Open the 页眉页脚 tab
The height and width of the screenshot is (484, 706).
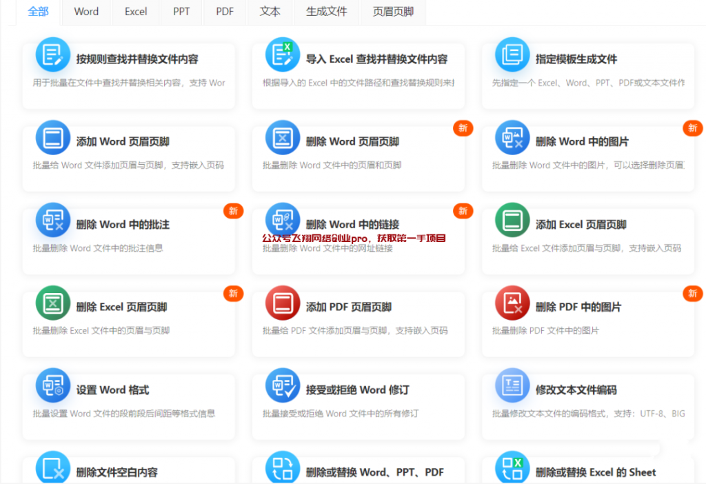[x=393, y=12]
